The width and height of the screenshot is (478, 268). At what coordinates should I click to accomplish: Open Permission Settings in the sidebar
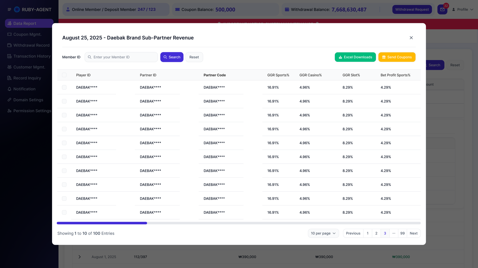pyautogui.click(x=29, y=111)
